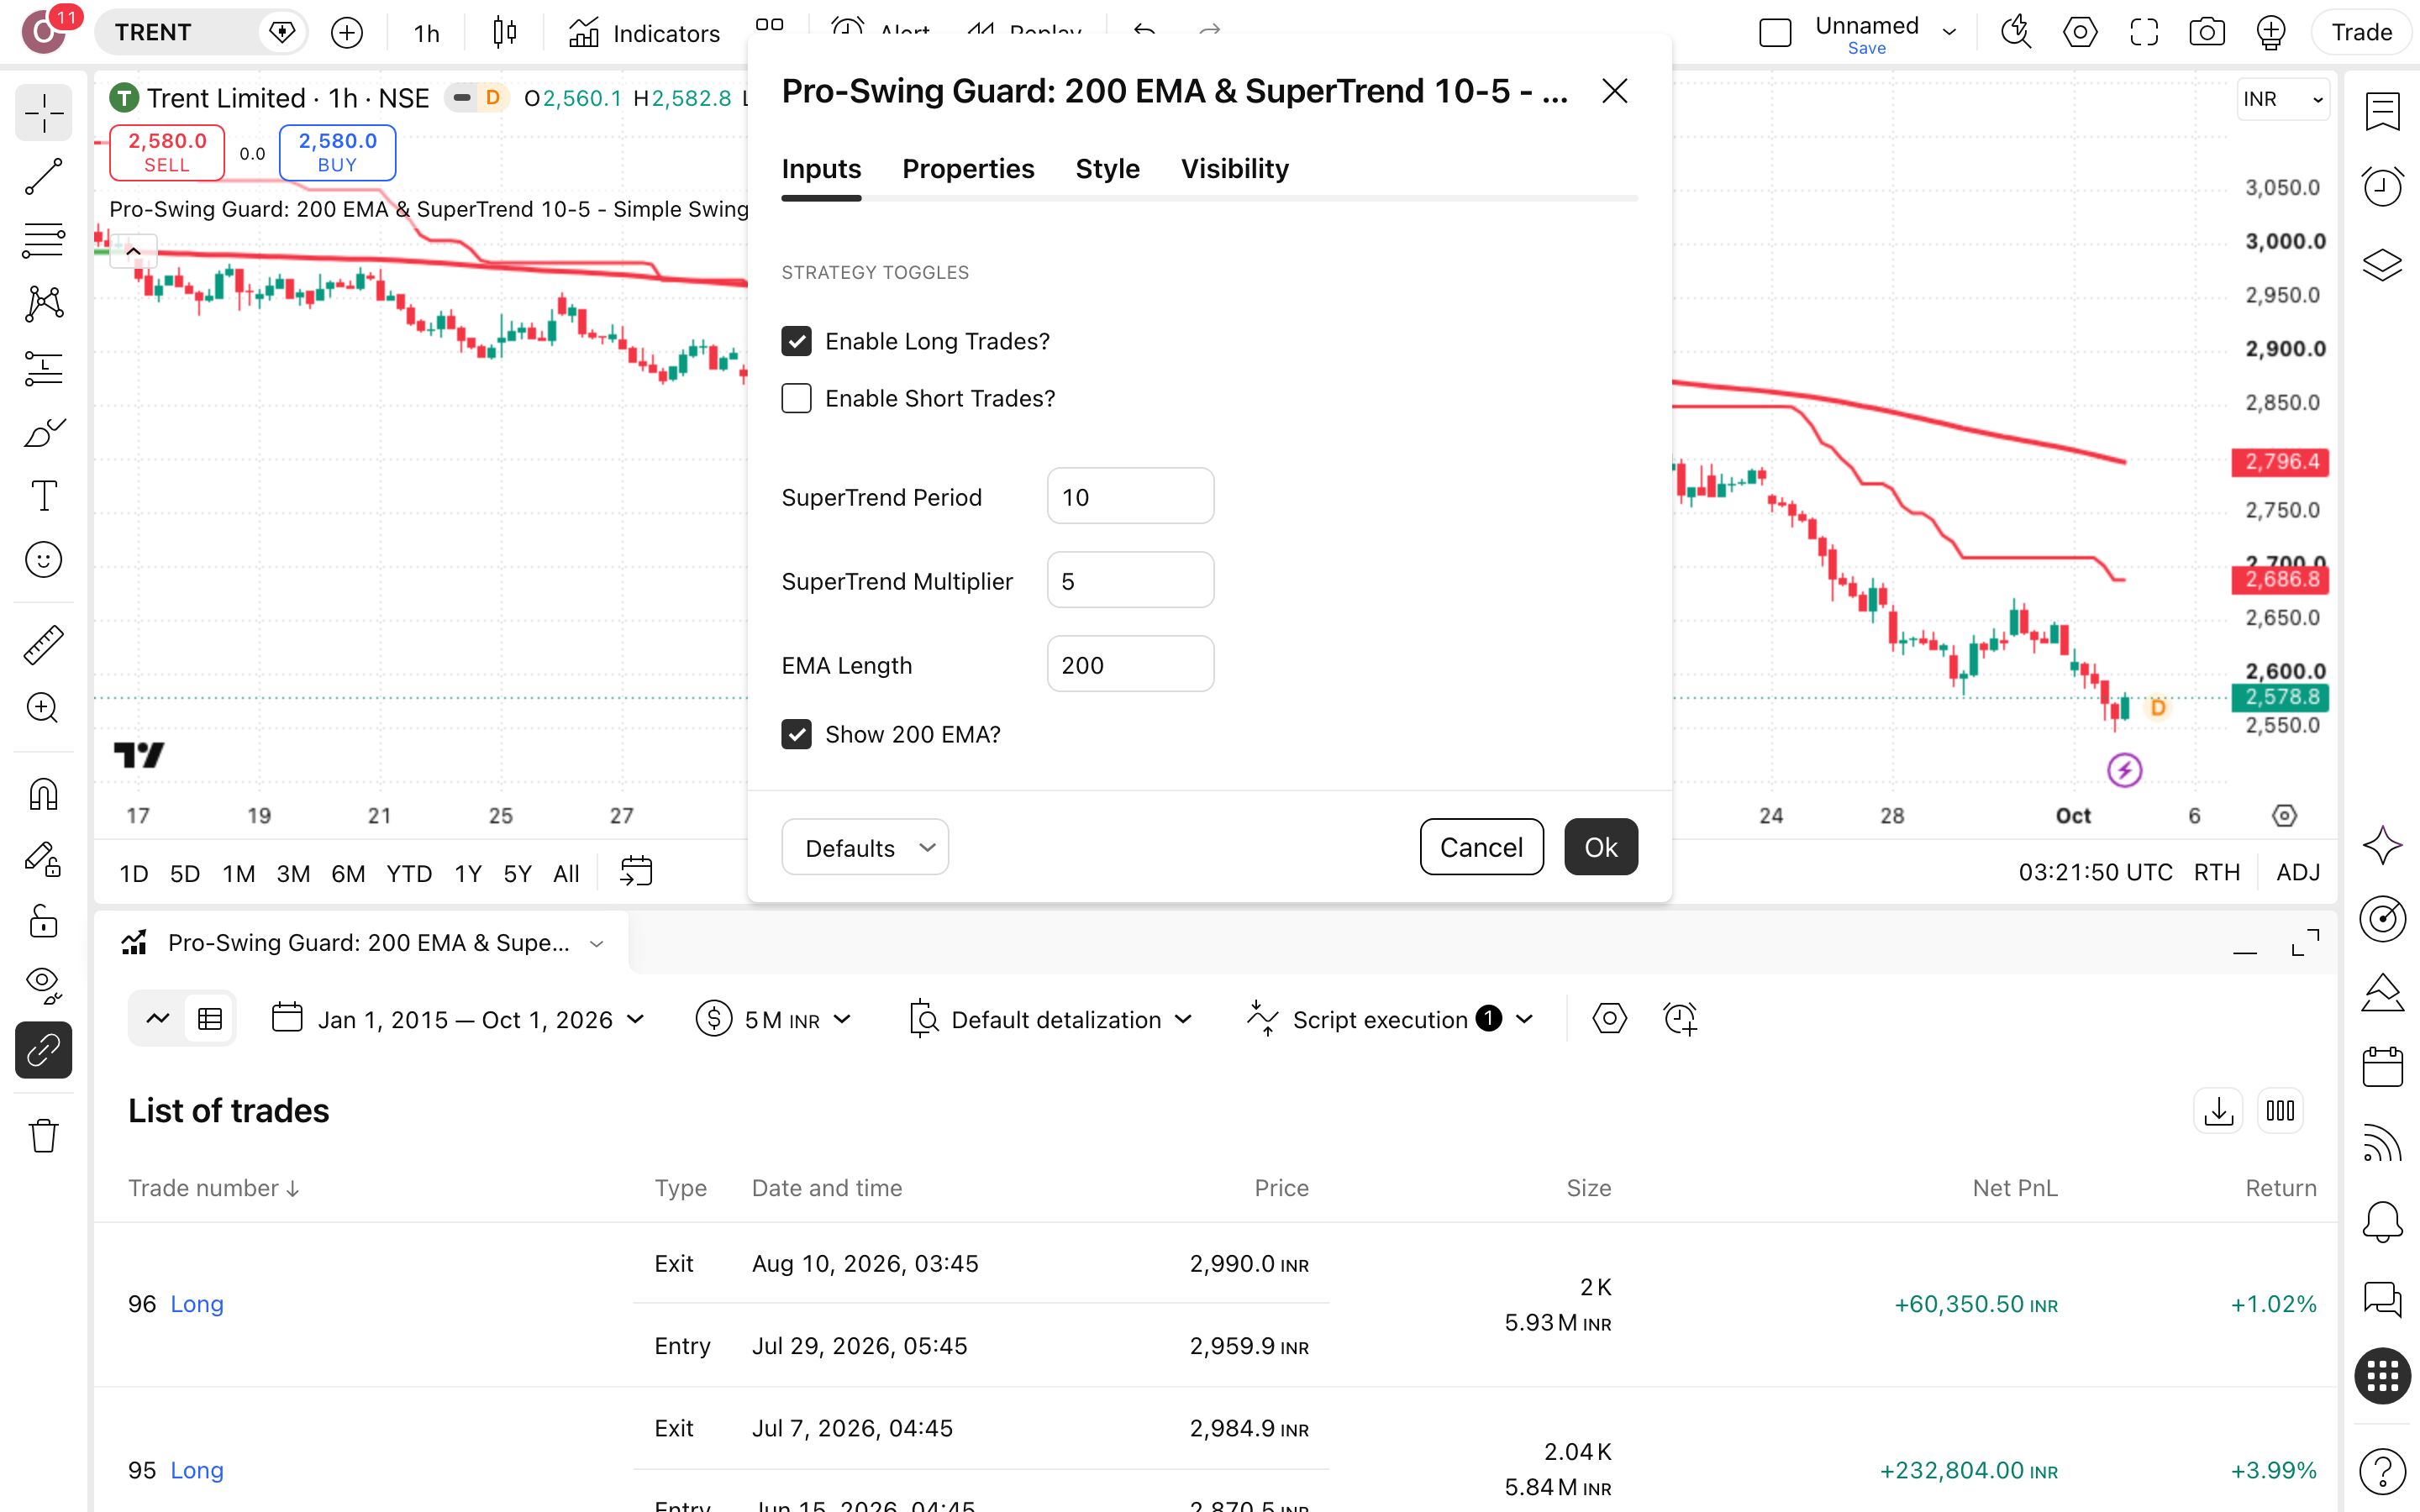Toggle magnet mode in the left toolbar

point(43,795)
